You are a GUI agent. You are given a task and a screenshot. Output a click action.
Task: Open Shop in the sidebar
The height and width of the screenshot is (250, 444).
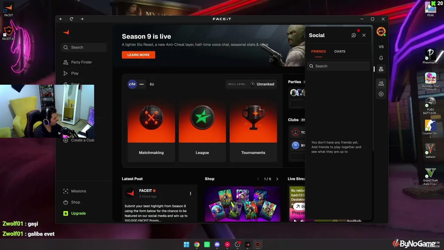[x=76, y=202]
